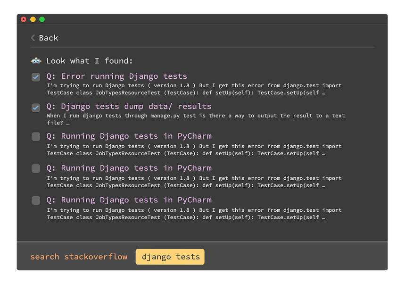Open the second 'Running Django tests in PyCharm' title
Screen dimensions: 405x283
(129, 168)
